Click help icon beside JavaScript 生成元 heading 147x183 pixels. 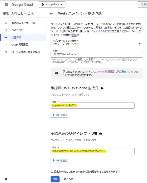click(102, 88)
